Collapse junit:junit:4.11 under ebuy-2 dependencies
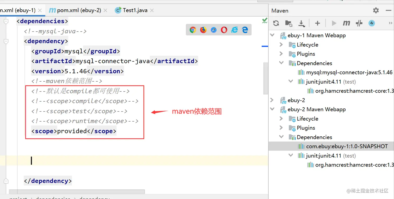 (291, 156)
